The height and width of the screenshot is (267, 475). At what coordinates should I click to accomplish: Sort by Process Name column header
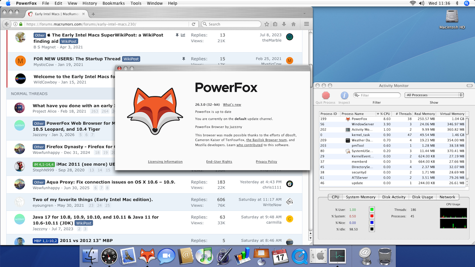click(x=357, y=114)
